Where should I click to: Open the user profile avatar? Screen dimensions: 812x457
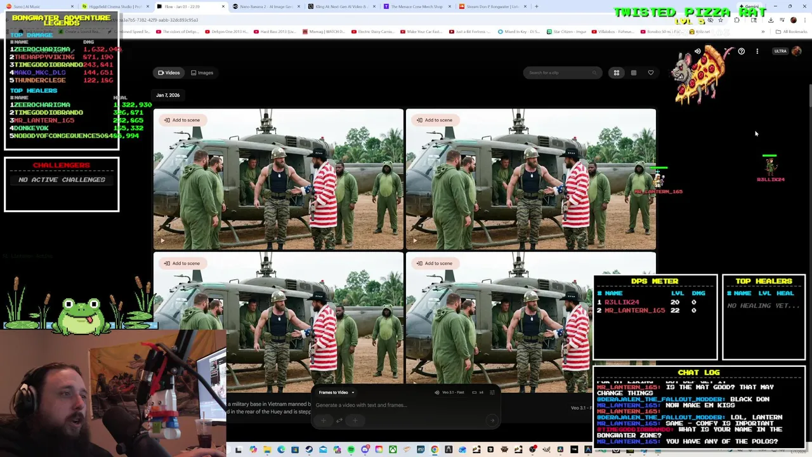797,51
